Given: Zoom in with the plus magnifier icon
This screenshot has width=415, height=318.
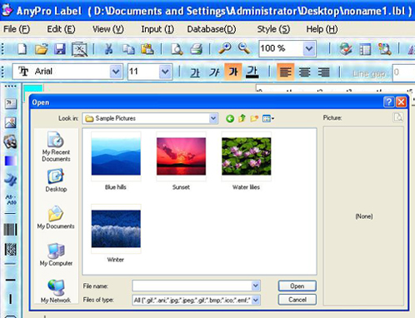Looking at the screenshot, I should pyautogui.click(x=224, y=48).
